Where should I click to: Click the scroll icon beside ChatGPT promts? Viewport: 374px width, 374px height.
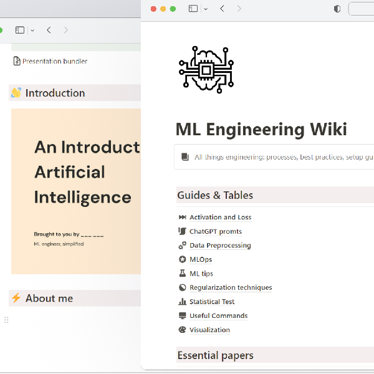(x=182, y=231)
